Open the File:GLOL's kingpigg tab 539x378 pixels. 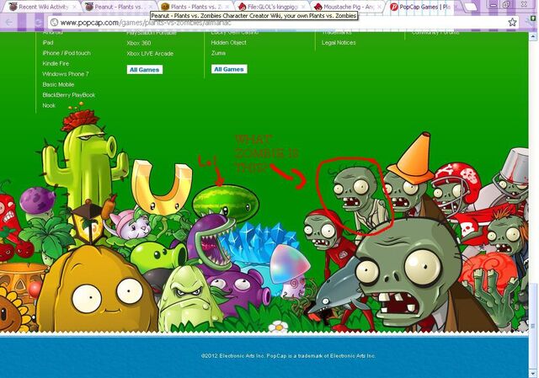tap(271, 7)
